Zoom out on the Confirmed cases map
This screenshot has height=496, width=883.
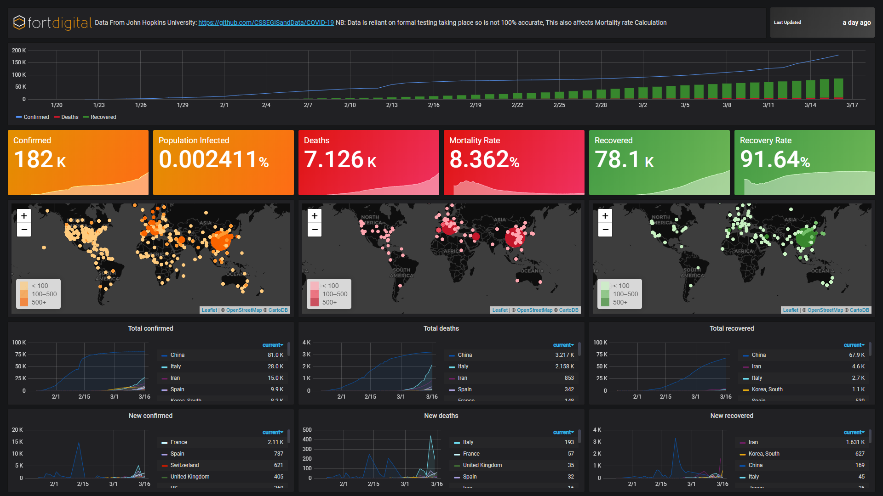24,230
